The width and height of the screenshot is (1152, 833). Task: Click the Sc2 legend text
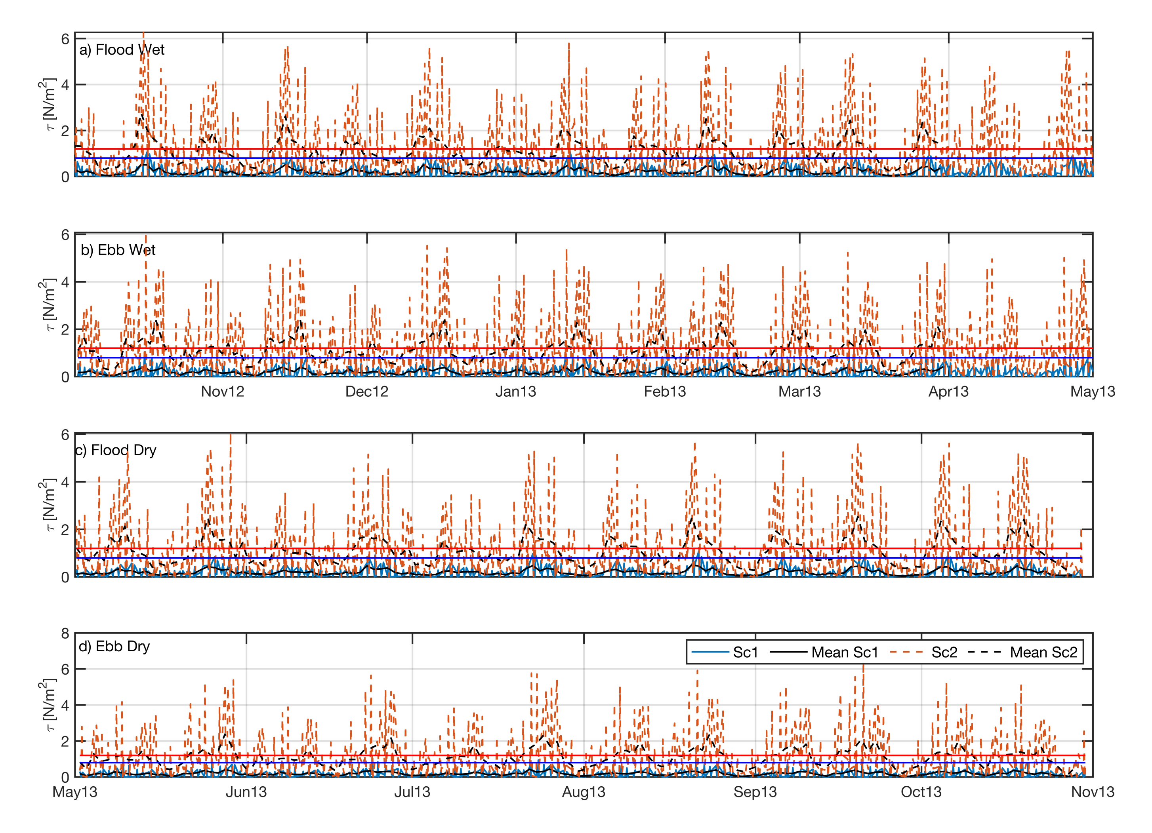944,652
